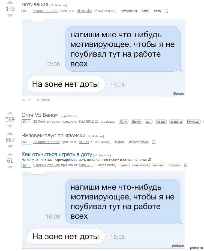Save the 'Как отучиться играть в доту' post
The height and width of the screenshot is (251, 204).
(185, 165)
